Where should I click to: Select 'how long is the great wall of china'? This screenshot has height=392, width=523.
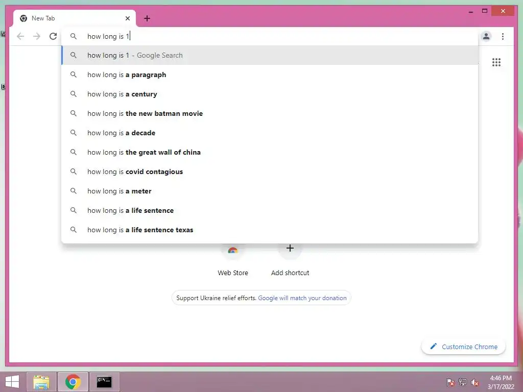point(270,152)
